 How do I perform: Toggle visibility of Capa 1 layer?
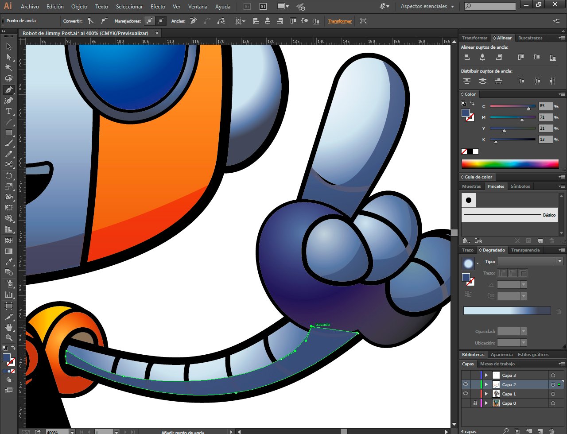click(466, 394)
